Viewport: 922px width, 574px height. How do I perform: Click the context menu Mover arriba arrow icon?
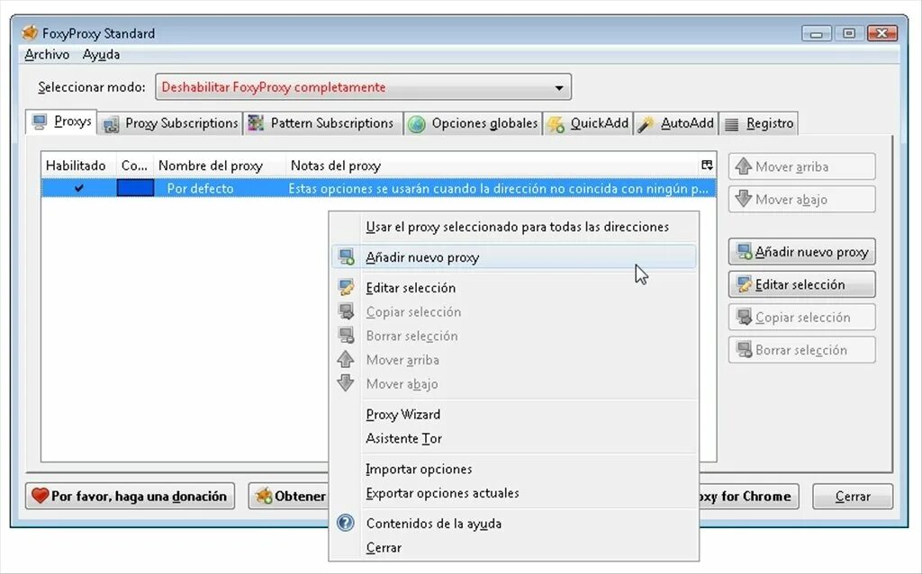[346, 360]
